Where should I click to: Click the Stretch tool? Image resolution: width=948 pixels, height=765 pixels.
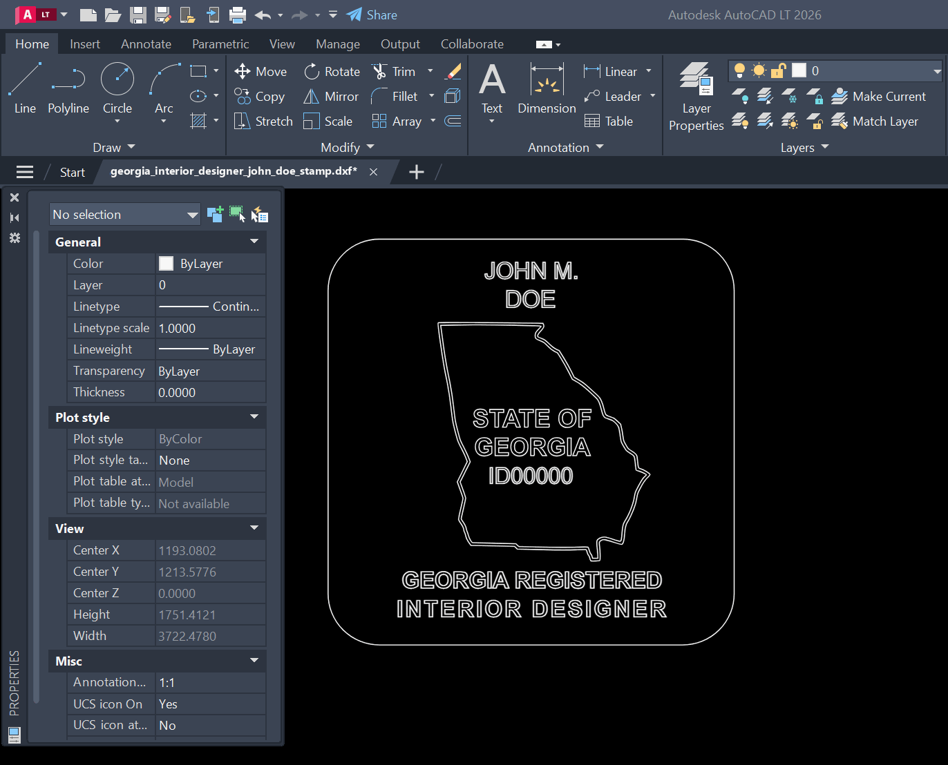263,122
